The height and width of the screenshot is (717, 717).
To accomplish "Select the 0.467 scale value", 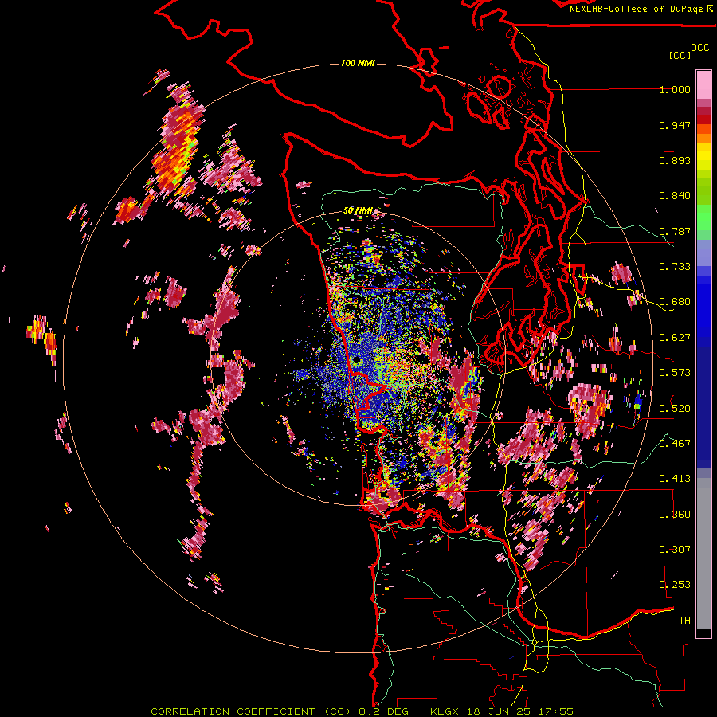I will (675, 444).
